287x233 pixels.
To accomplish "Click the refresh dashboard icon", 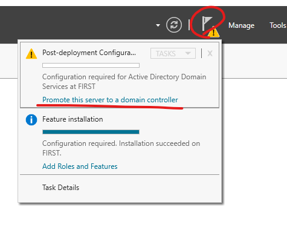I will tap(174, 25).
